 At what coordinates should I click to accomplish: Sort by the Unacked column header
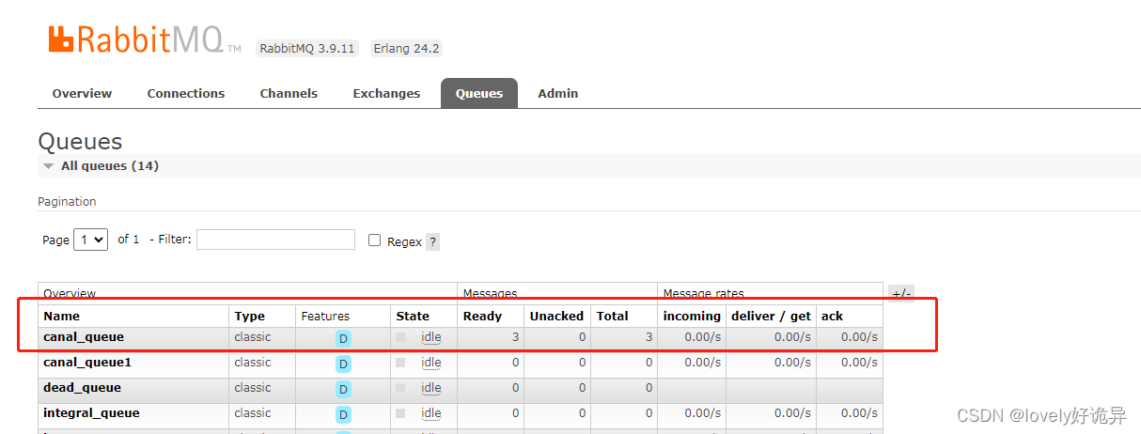coord(556,316)
